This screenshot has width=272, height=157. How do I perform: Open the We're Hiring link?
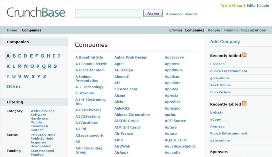point(232,5)
